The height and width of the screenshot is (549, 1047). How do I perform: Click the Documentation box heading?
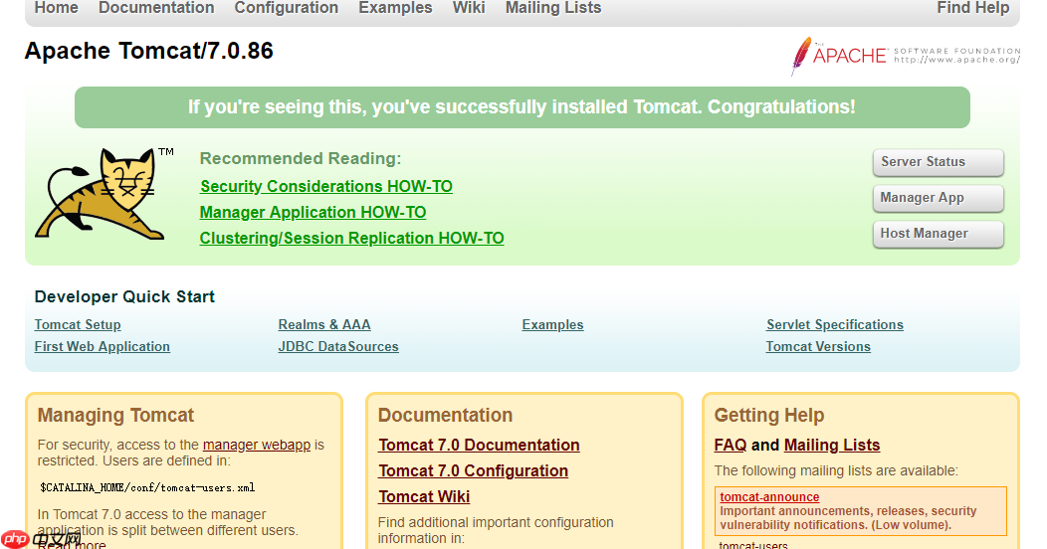446,415
